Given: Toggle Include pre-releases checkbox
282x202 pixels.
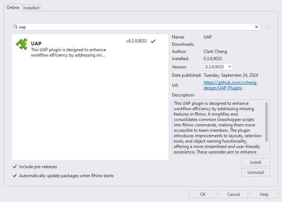Looking at the screenshot, I should click(15, 166).
